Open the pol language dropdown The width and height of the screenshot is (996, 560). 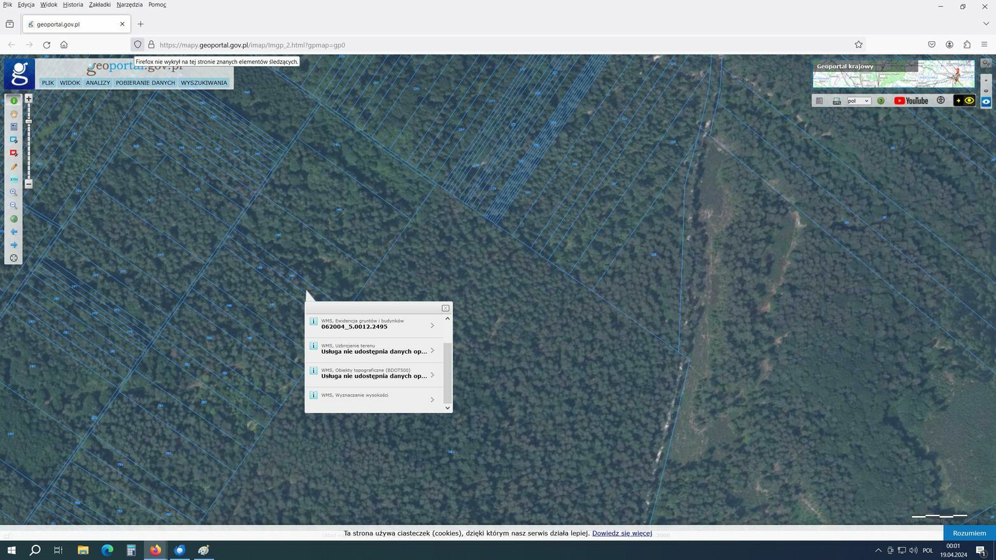point(858,101)
